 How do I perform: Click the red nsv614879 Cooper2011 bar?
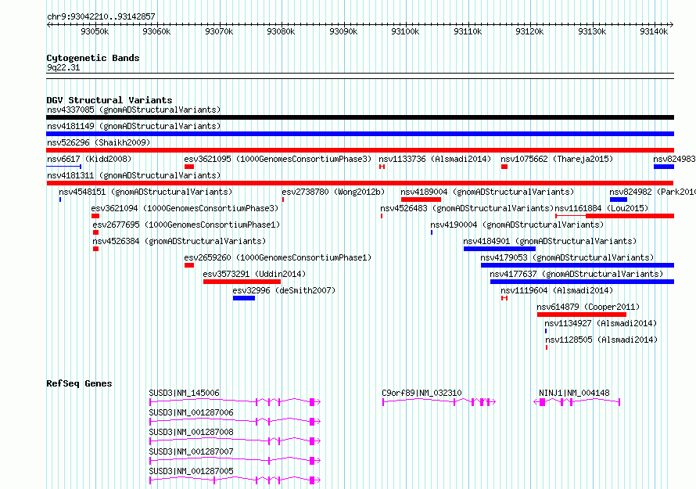click(x=582, y=315)
